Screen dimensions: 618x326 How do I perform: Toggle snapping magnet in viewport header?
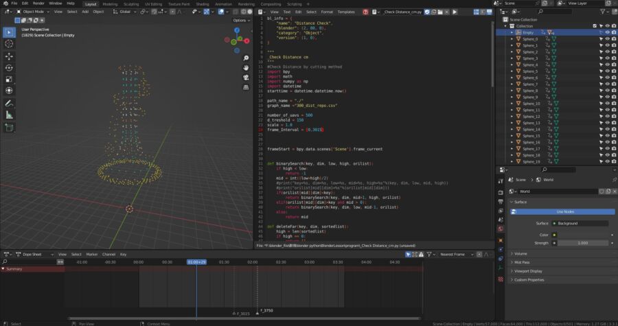coord(154,12)
